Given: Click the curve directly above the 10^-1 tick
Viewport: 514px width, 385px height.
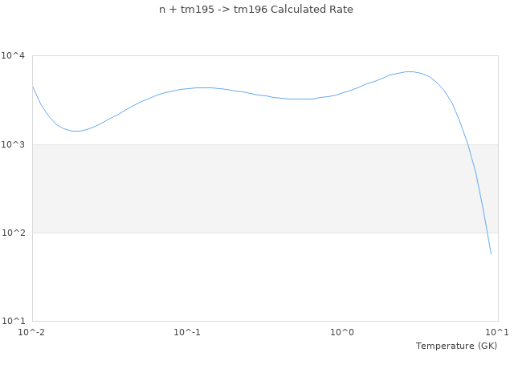Looking at the screenshot, I should 187,88.
